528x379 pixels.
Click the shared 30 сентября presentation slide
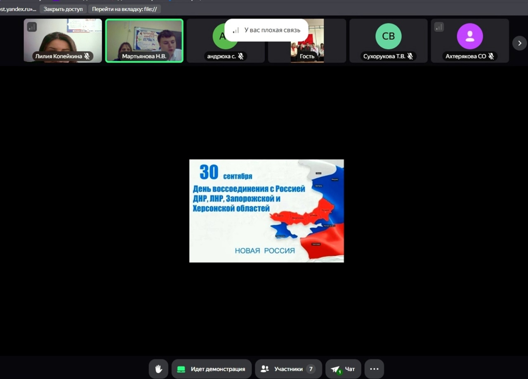point(266,211)
